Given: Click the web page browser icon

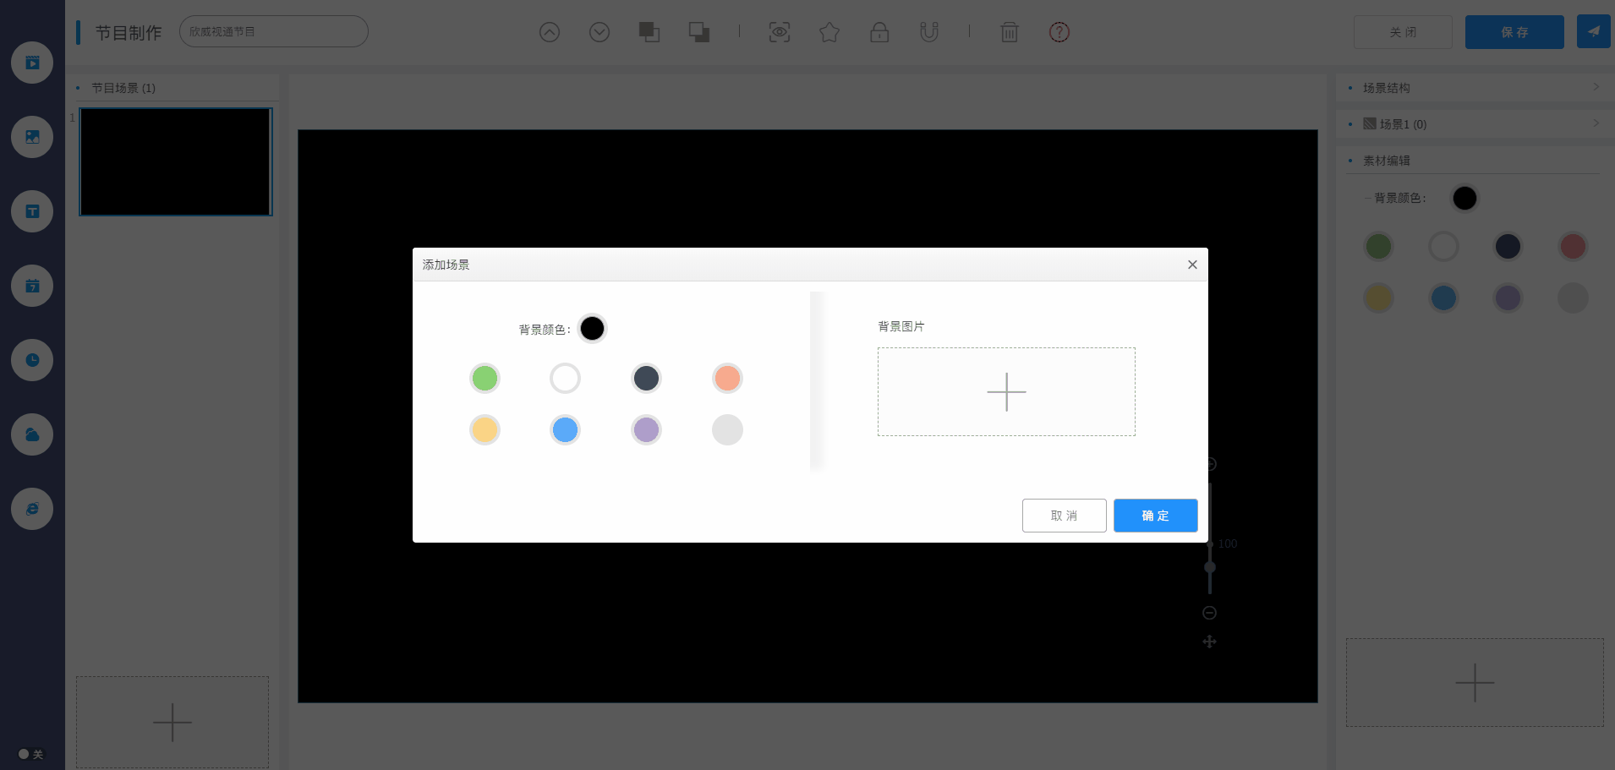Looking at the screenshot, I should tap(32, 509).
